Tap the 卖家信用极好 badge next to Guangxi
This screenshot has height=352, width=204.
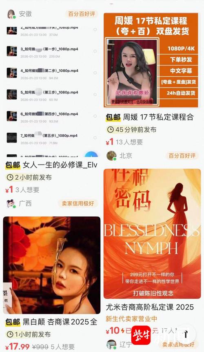tap(78, 203)
